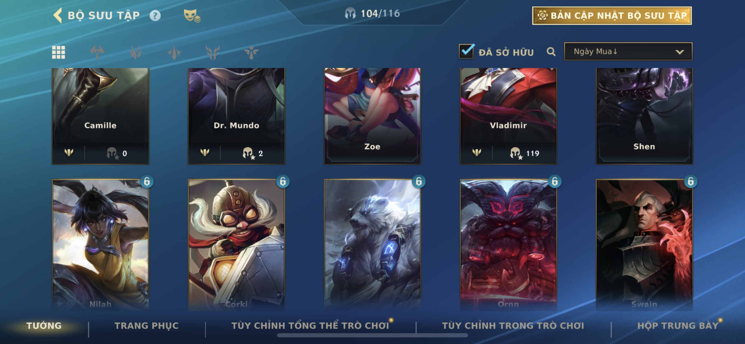This screenshot has height=344, width=745.
Task: Filter champions by the first role emblem
Action: pos(97,52)
